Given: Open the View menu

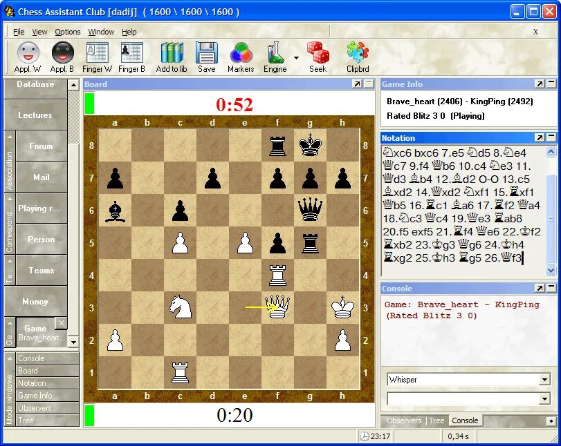Looking at the screenshot, I should tap(39, 32).
